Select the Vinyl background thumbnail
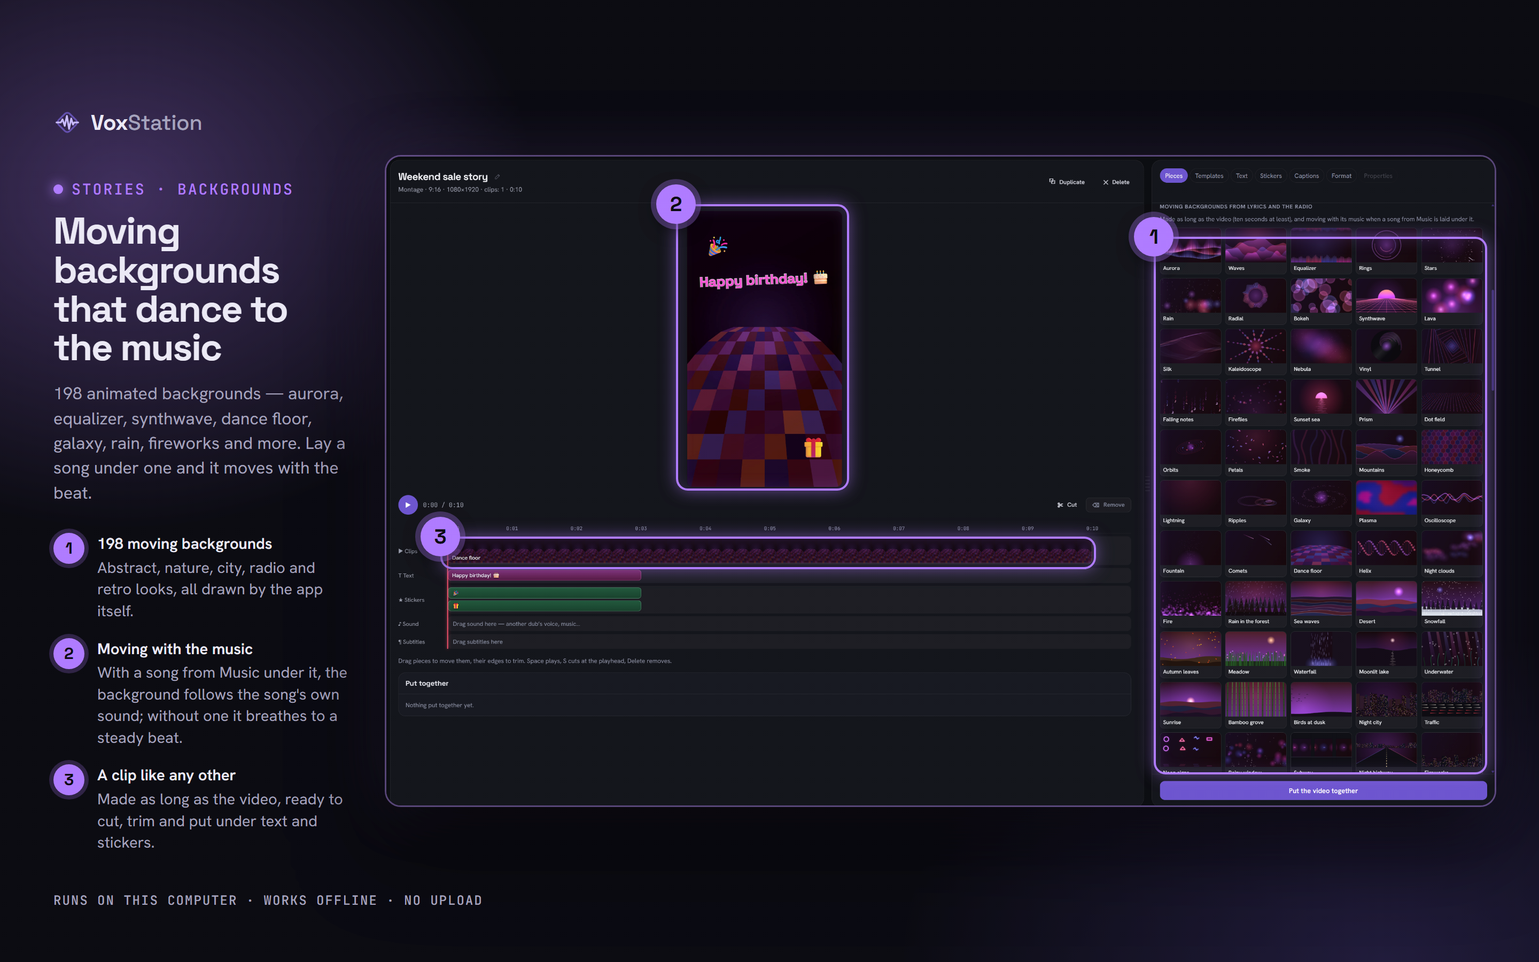1539x962 pixels. point(1386,351)
